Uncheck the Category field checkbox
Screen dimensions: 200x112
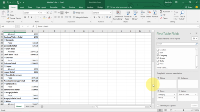pyautogui.click(x=158, y=55)
